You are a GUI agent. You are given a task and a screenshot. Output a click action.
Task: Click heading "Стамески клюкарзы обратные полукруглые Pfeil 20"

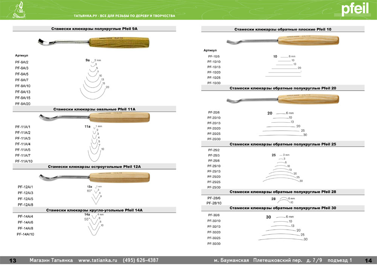pyautogui.click(x=283, y=88)
